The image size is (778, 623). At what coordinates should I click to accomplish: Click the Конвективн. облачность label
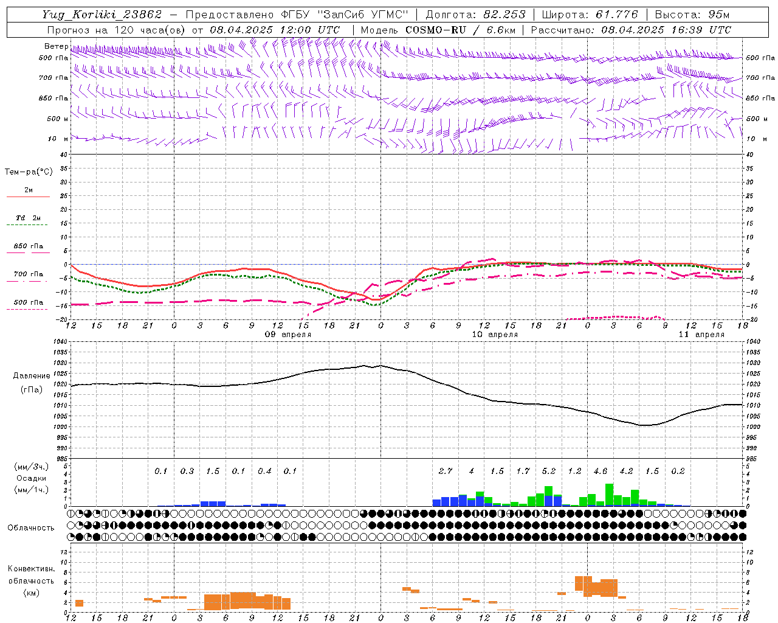pyautogui.click(x=31, y=575)
